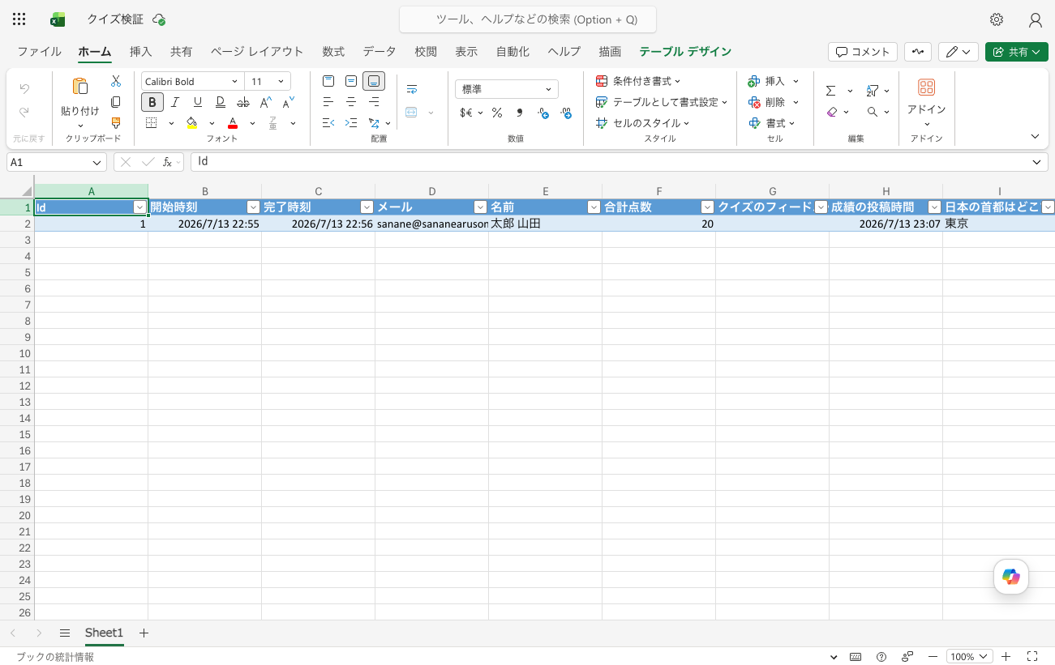The width and height of the screenshot is (1055, 665).
Task: Insert AutoSum with the sigma icon
Action: point(831,91)
